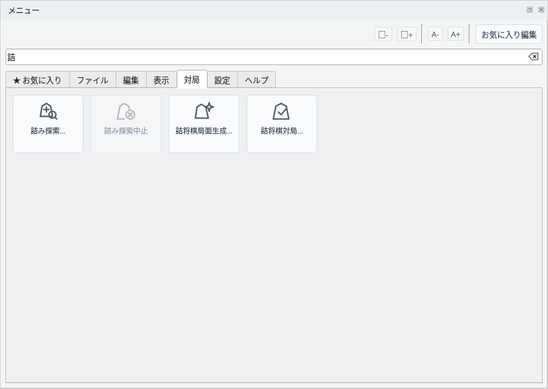
Task: Switch to the 設定 tab
Action: click(x=222, y=80)
